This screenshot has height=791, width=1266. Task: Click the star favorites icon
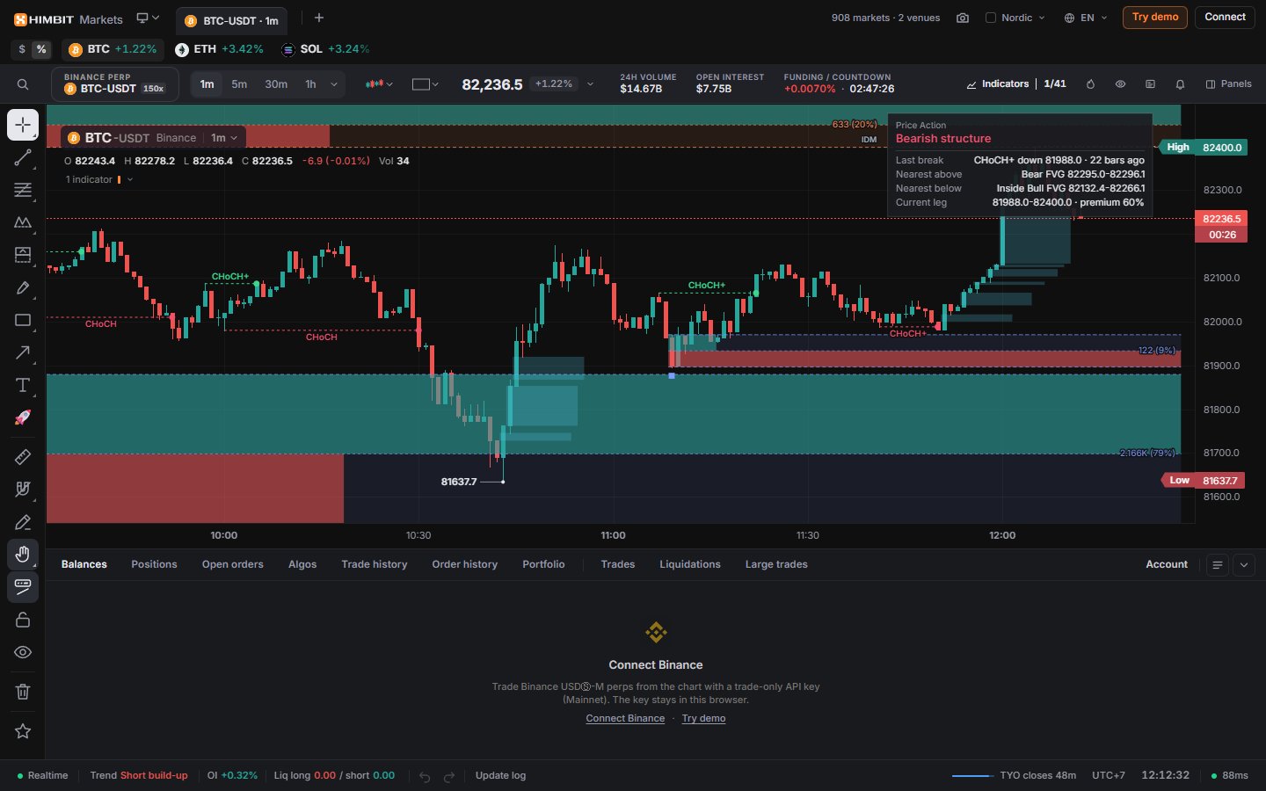coord(23,731)
